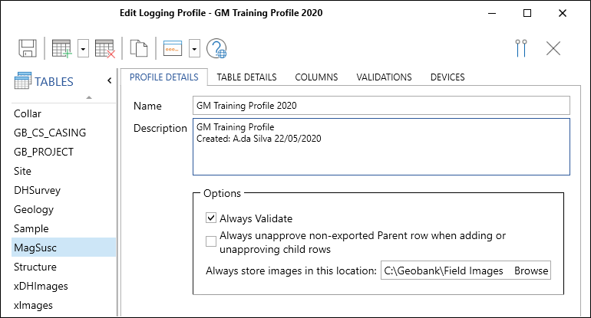Click the image location path C:\Geobank\Field Images
Viewport: 591px width, 318px height.
444,270
